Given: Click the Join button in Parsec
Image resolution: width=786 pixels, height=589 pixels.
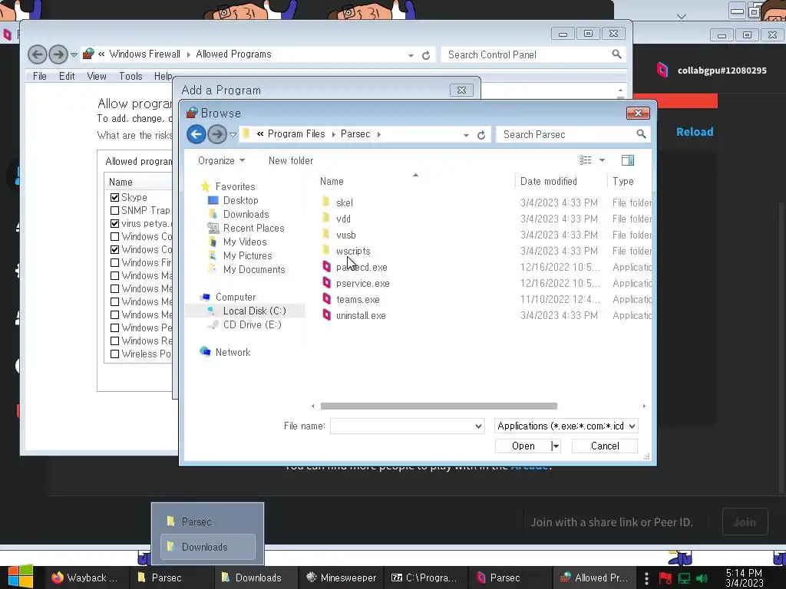Looking at the screenshot, I should coord(745,522).
